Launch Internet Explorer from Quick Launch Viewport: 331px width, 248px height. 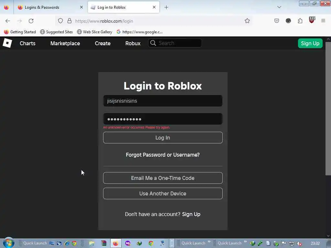pyautogui.click(x=67, y=243)
